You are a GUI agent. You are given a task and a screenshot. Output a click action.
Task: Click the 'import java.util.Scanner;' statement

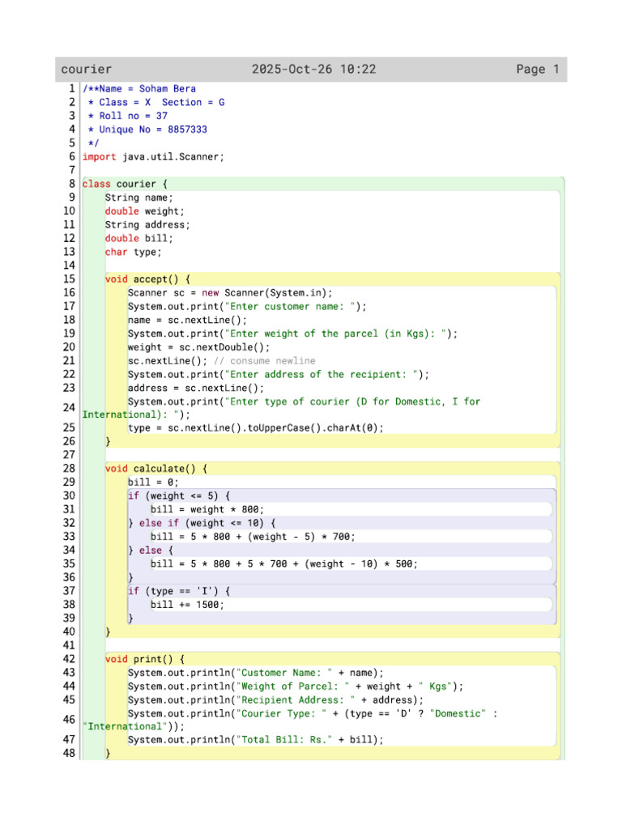pyautogui.click(x=153, y=157)
